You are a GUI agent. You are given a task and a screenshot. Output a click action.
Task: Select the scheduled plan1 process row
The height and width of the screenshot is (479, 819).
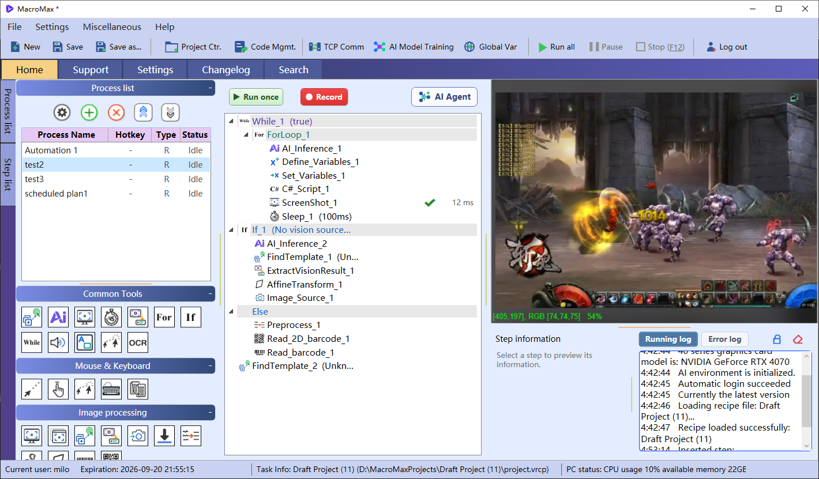click(x=116, y=194)
